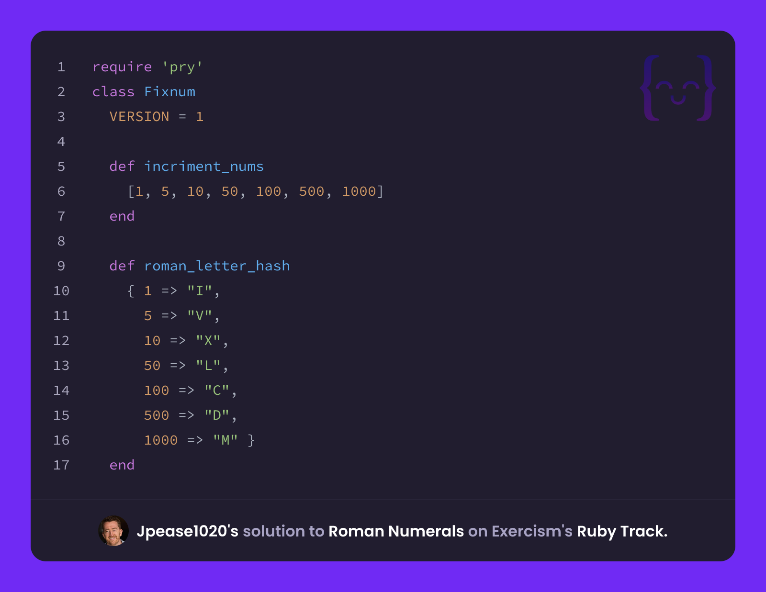Click the hash entry 1000 => "M"
Screen dimensions: 766x592
point(191,440)
